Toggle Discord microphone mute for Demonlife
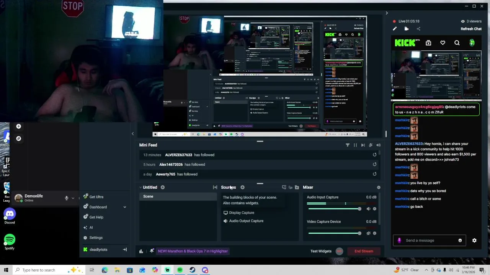490x275 pixels. pyautogui.click(x=66, y=198)
